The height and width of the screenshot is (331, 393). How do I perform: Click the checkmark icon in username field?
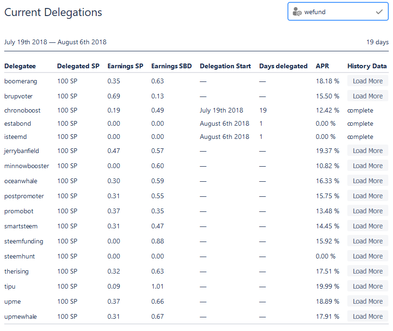point(379,12)
